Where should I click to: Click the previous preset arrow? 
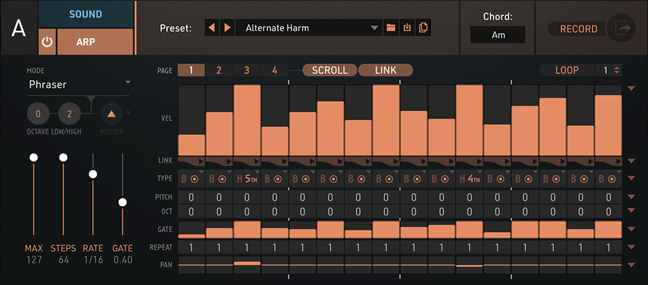(x=212, y=27)
